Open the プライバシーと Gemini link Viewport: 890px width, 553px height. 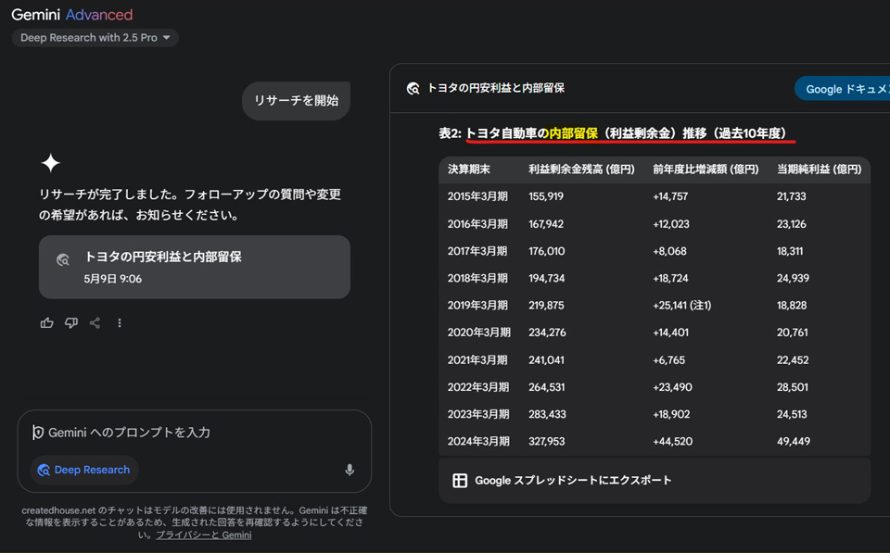click(x=203, y=534)
